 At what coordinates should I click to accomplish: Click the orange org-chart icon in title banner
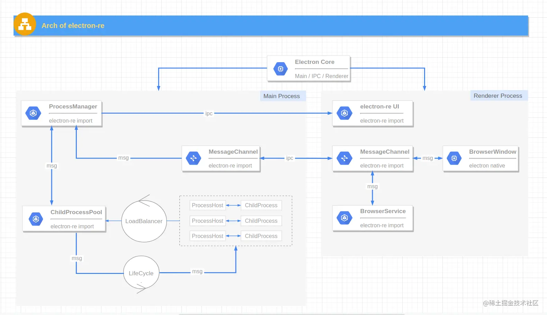tap(25, 24)
